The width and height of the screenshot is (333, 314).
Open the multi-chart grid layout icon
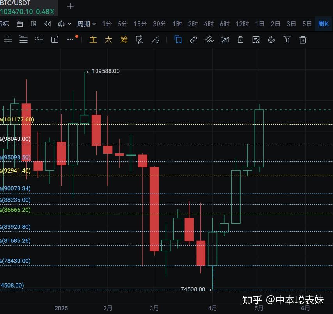point(34,24)
